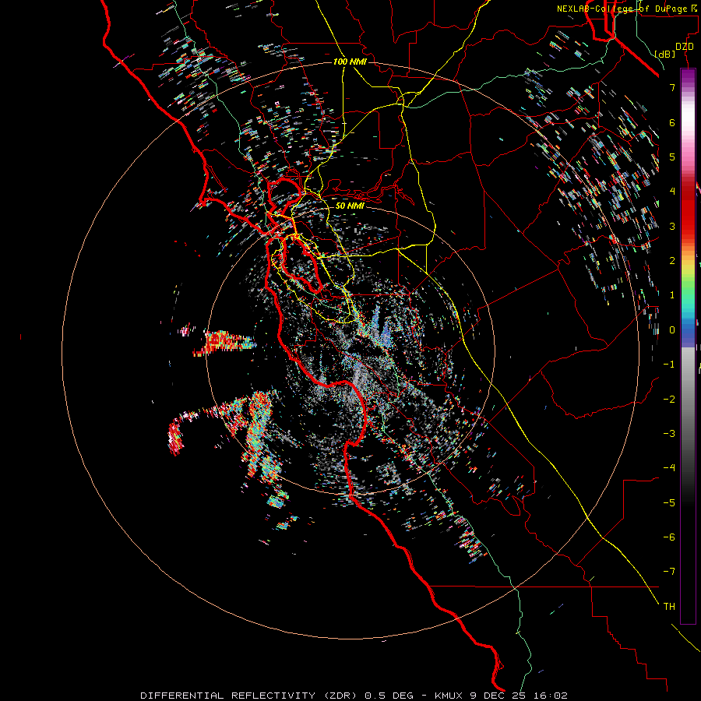The image size is (701, 701).
Task: Click the -1 value on the color scale
Action: coord(669,365)
